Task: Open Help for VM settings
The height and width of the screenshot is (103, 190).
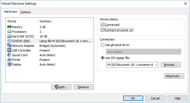Action: 178,98
